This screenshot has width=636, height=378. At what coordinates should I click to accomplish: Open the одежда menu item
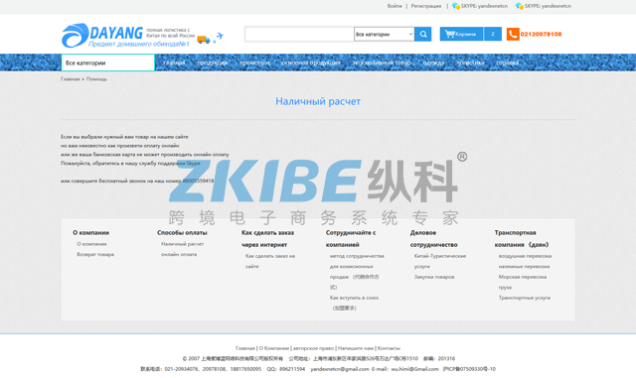pyautogui.click(x=433, y=63)
